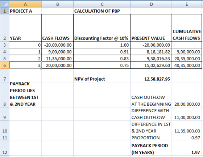
Task: Click cash flow -20,00,000.00 in column B
Action: pyautogui.click(x=58, y=45)
